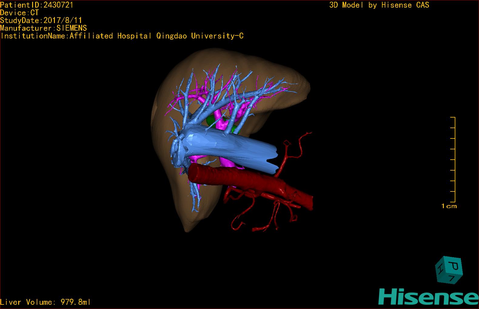Click the orientation cube in the corner
The image size is (479, 309).
coord(449,270)
